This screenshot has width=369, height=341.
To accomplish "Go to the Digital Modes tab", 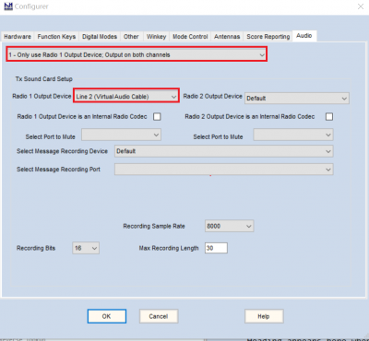I will coord(100,37).
